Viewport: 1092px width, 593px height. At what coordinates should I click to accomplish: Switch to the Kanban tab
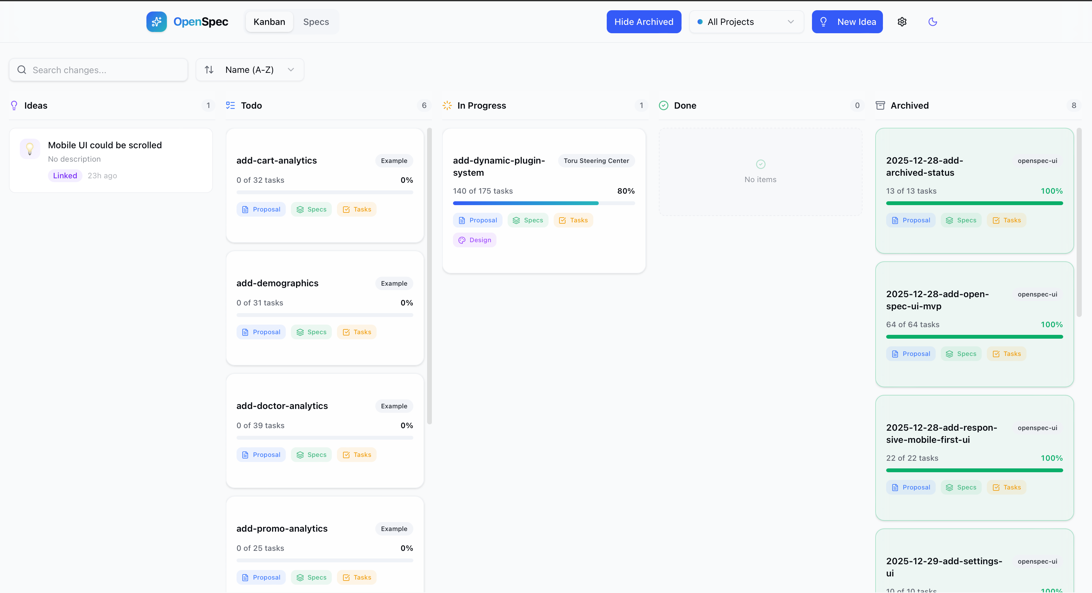coord(269,22)
